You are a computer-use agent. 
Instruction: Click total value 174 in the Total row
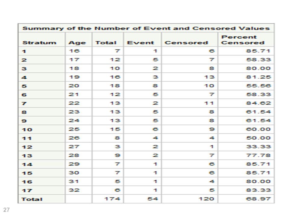tap(112, 199)
